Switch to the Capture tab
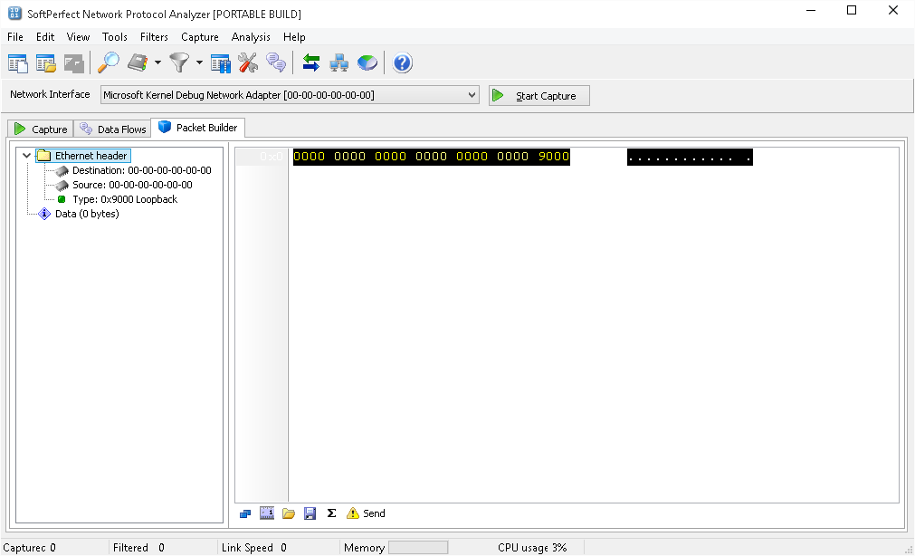The width and height of the screenshot is (915, 556). pos(41,129)
